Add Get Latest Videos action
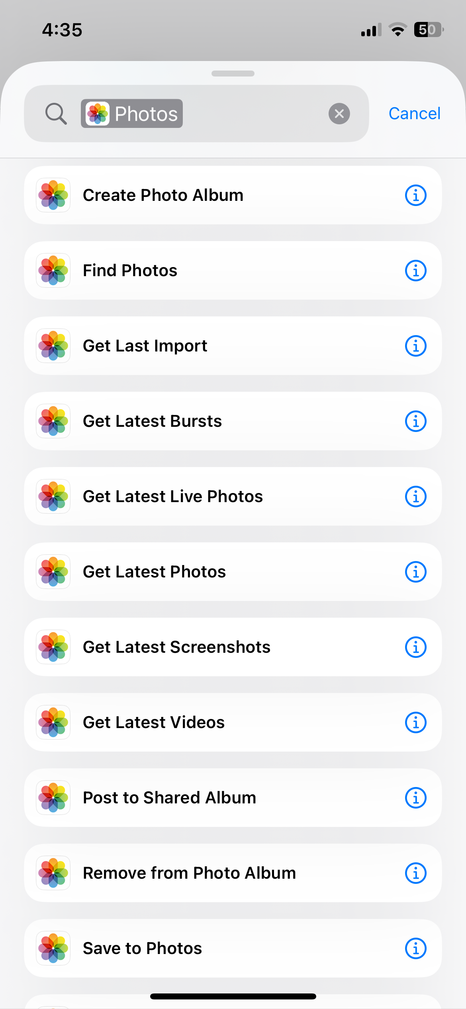 click(154, 722)
